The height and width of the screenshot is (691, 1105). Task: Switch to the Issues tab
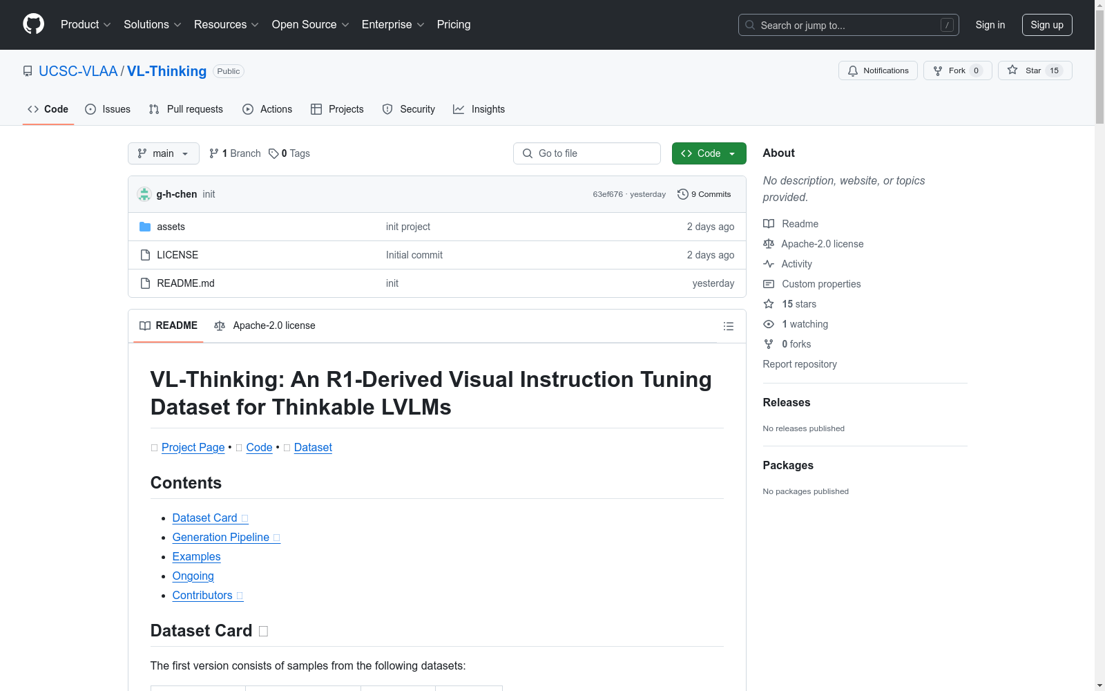point(108,109)
